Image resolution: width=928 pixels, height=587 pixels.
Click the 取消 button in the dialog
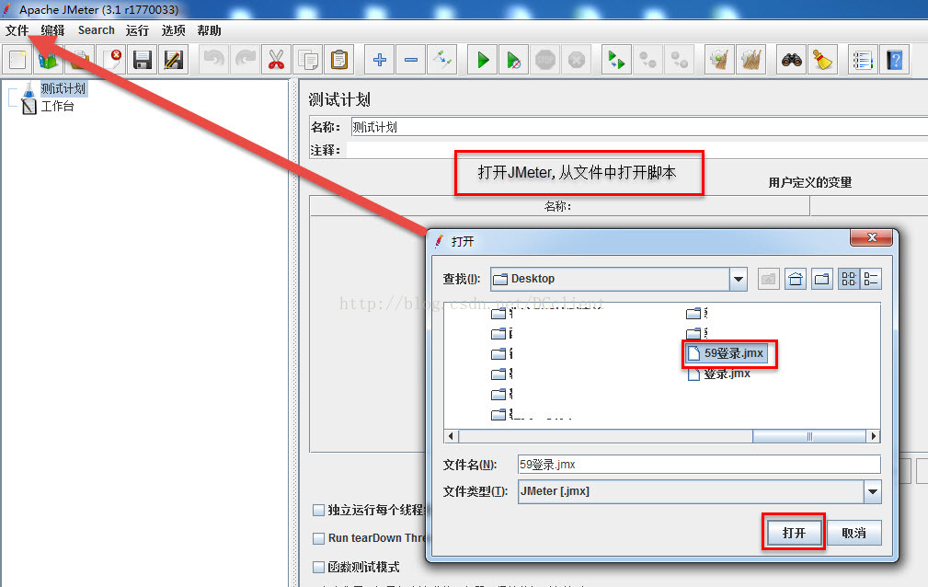pos(854,533)
